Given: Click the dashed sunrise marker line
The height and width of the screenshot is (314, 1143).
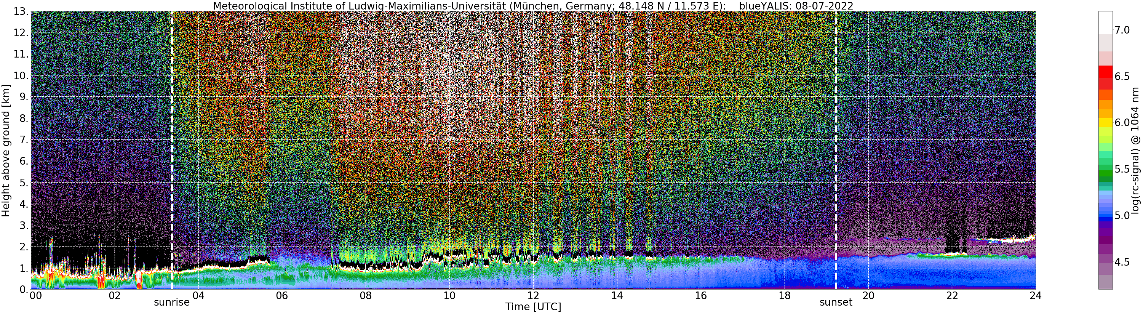Looking at the screenshot, I should [x=172, y=150].
